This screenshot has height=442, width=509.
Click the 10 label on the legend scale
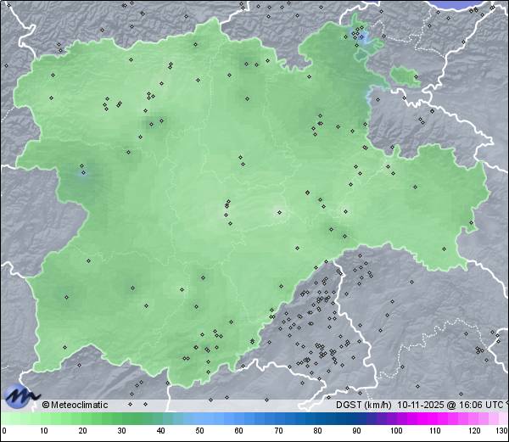coord(43,432)
